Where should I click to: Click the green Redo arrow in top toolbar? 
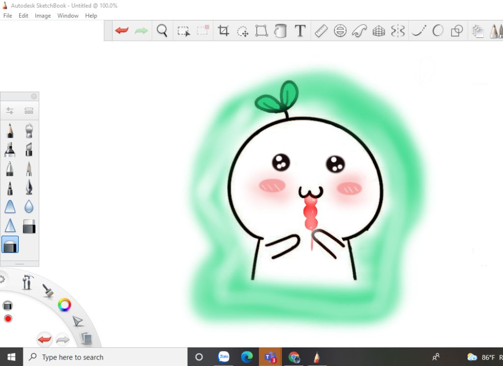coord(141,31)
